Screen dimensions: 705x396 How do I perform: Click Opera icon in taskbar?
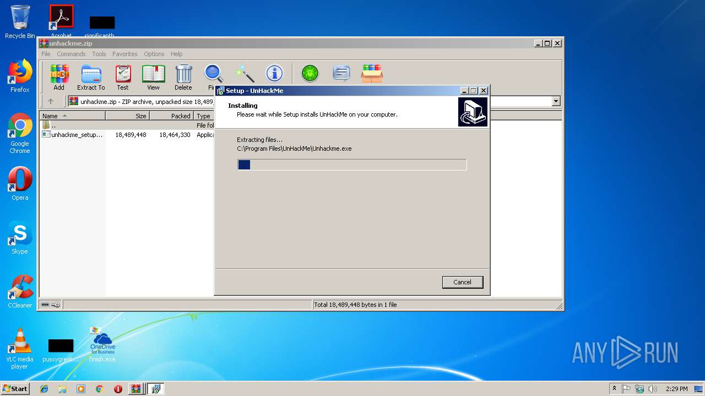[x=118, y=389]
